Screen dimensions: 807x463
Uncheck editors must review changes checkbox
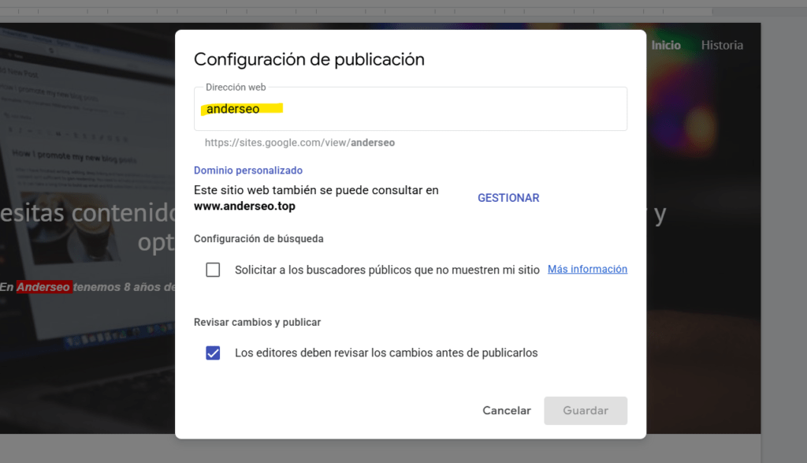coord(213,353)
